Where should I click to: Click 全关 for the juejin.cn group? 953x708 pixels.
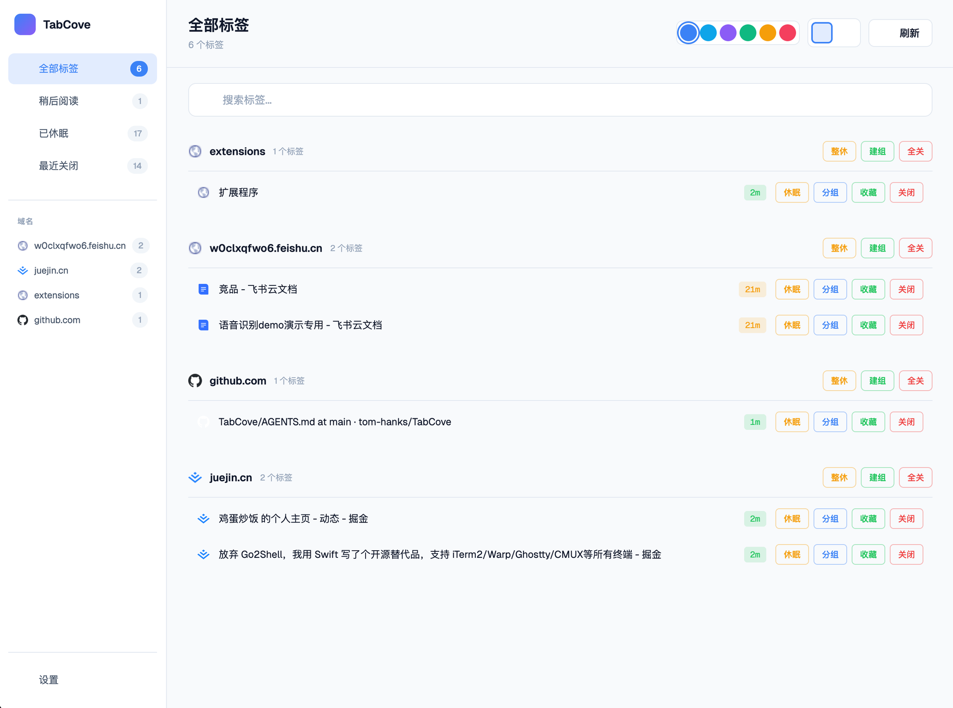click(915, 477)
